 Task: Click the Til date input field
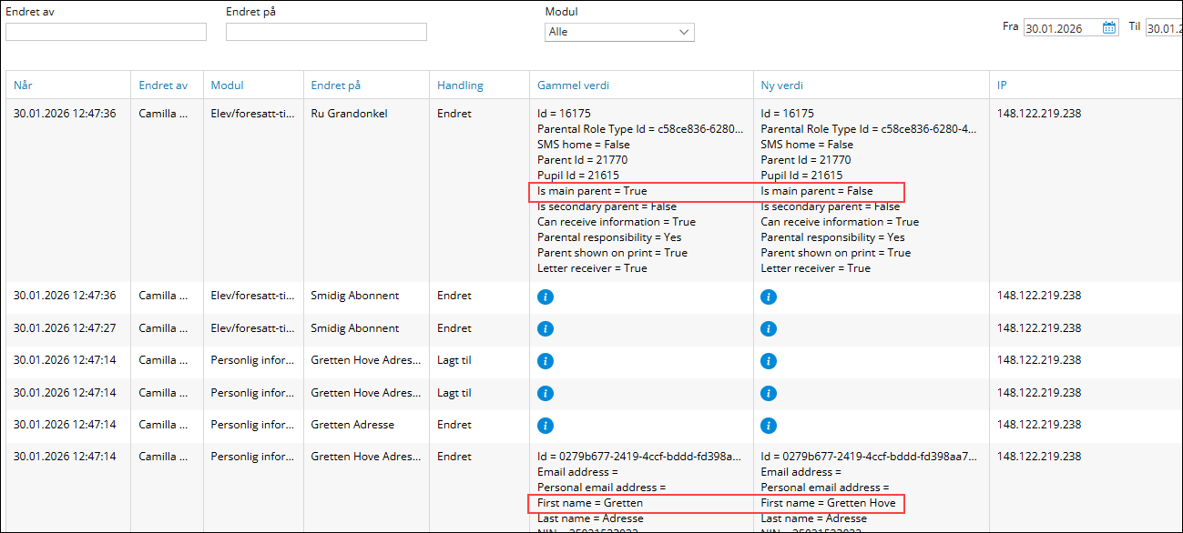[1163, 28]
